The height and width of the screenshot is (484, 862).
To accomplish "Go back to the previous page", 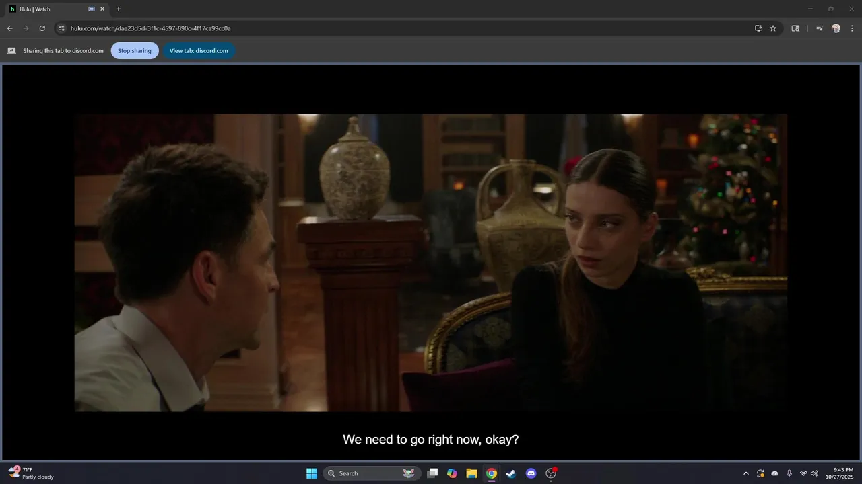I will coord(9,28).
